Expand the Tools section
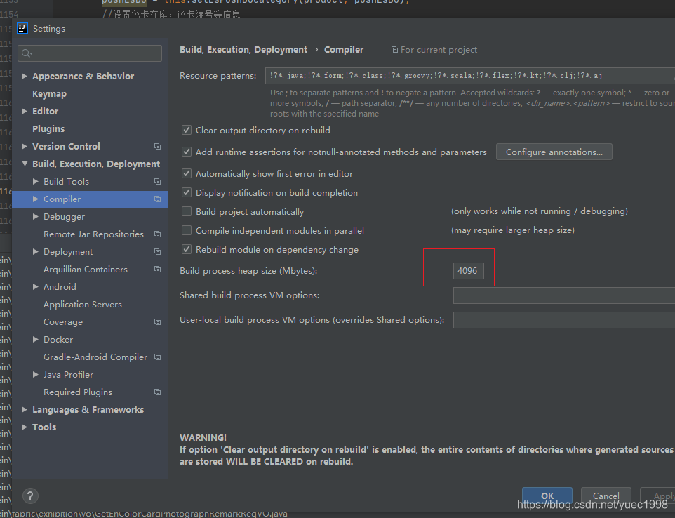This screenshot has width=675, height=518. (25, 427)
